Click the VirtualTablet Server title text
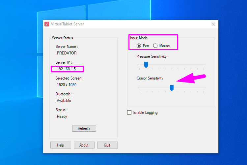Viewport: 247px width, 165px height. tap(68, 24)
